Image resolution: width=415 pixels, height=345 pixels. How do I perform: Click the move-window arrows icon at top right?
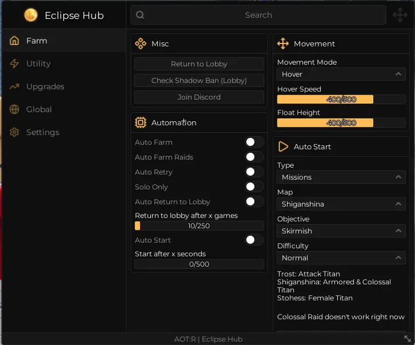[x=400, y=15]
